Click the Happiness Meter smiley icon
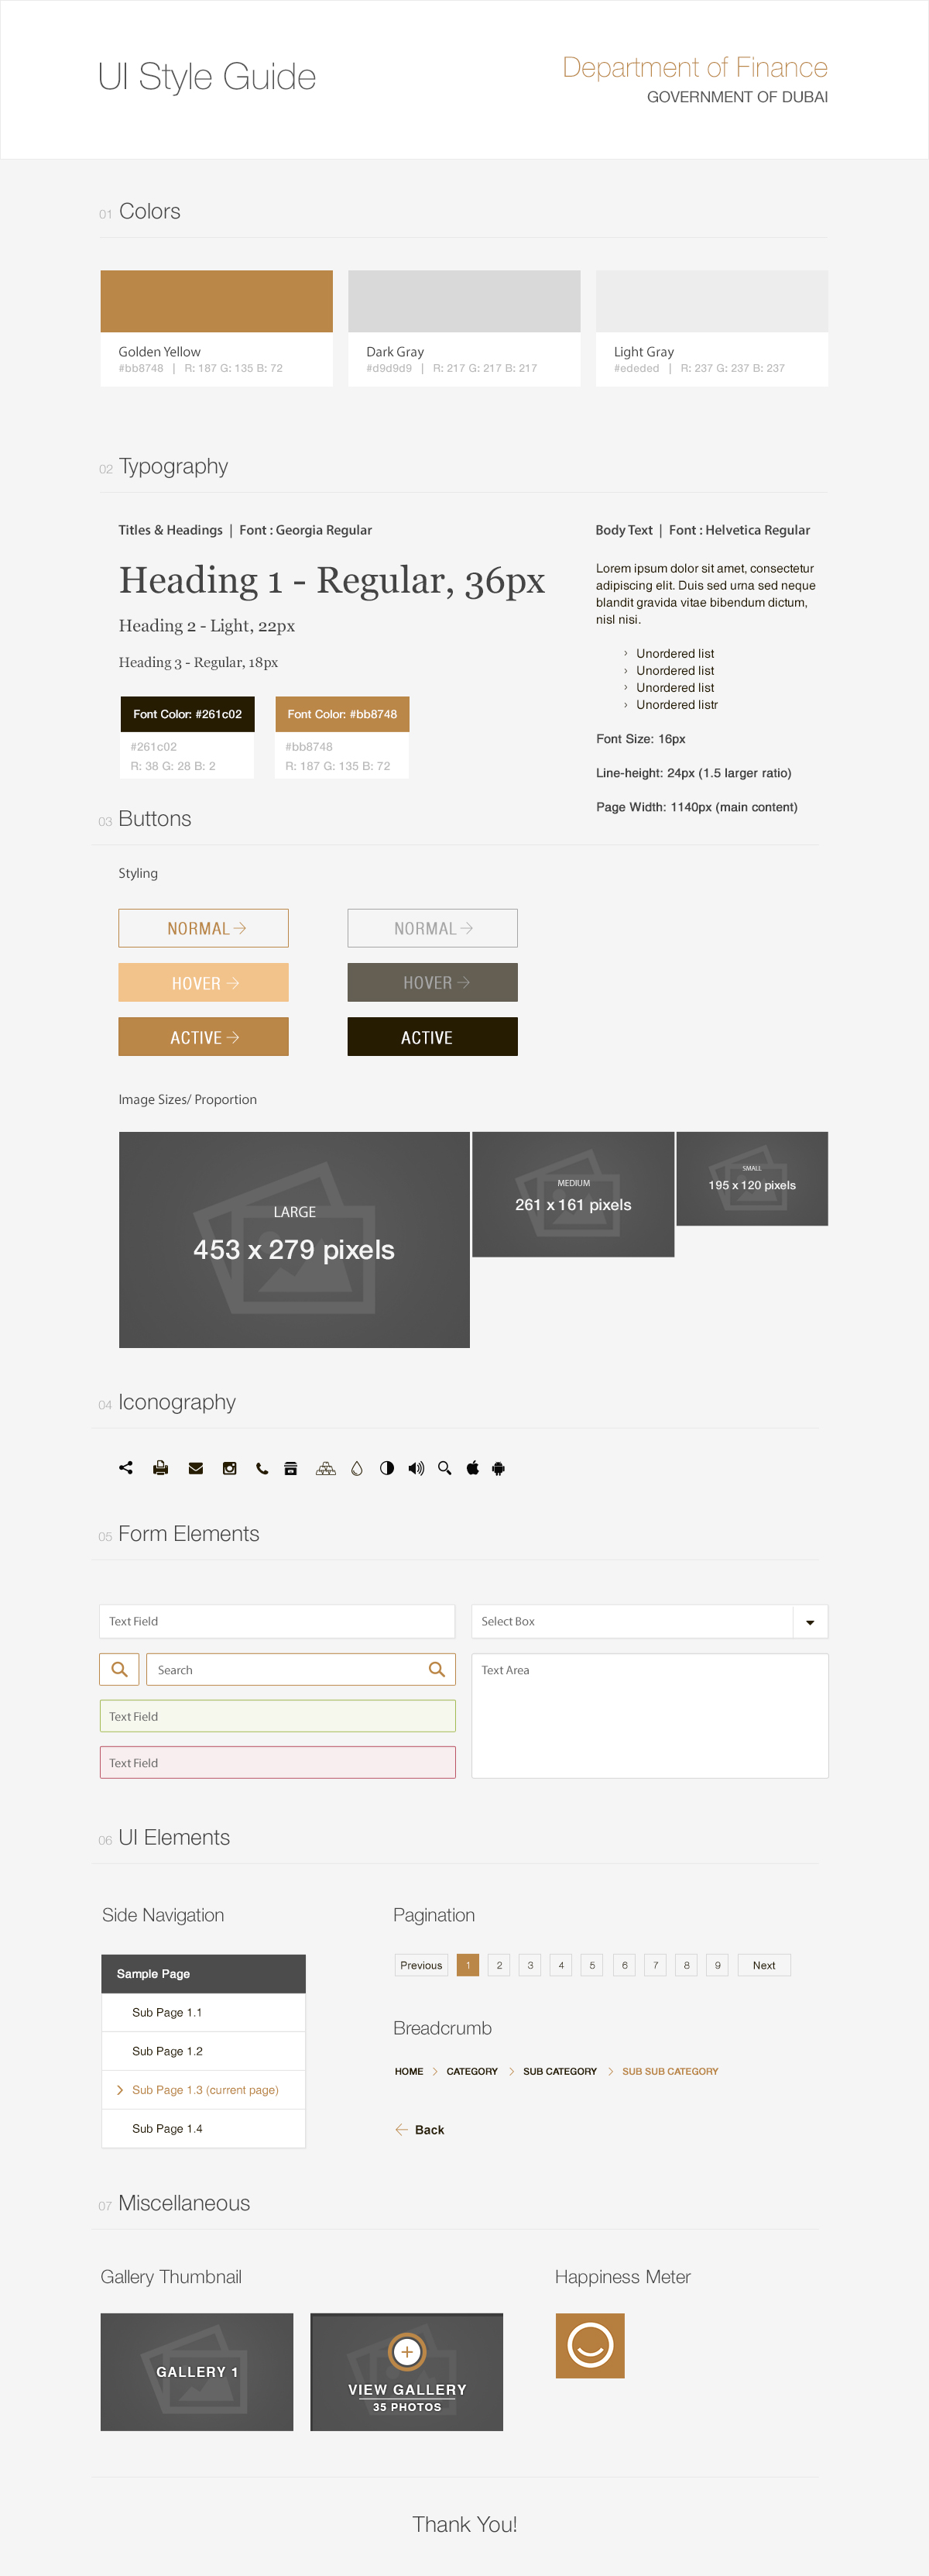This screenshot has height=2576, width=929. coord(589,2345)
